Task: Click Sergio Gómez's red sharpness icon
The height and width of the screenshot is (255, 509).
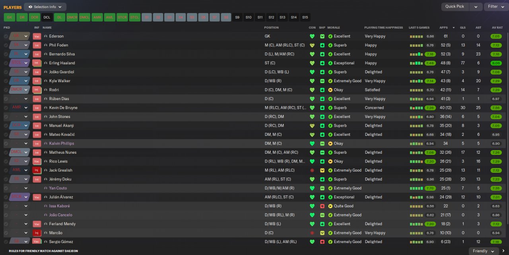Action: pyautogui.click(x=322, y=242)
